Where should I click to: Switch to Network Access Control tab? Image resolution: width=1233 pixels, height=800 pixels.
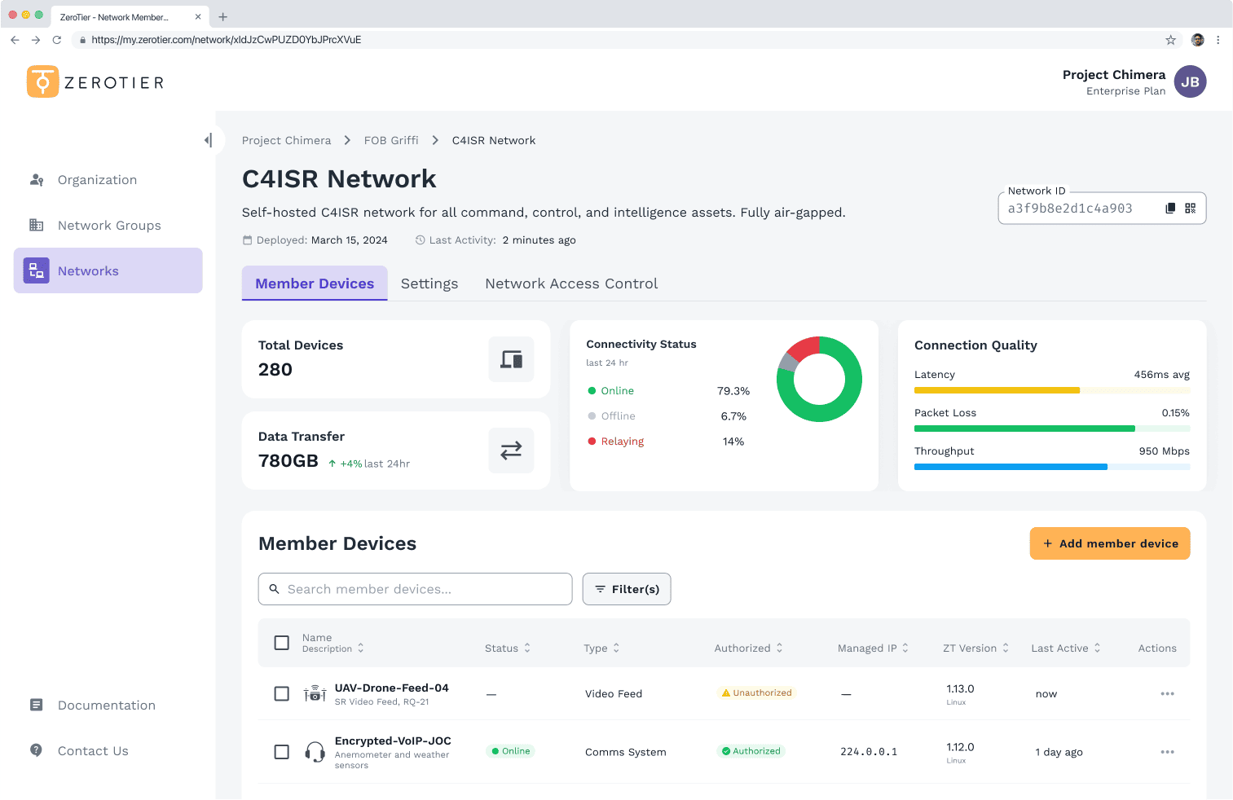571,284
